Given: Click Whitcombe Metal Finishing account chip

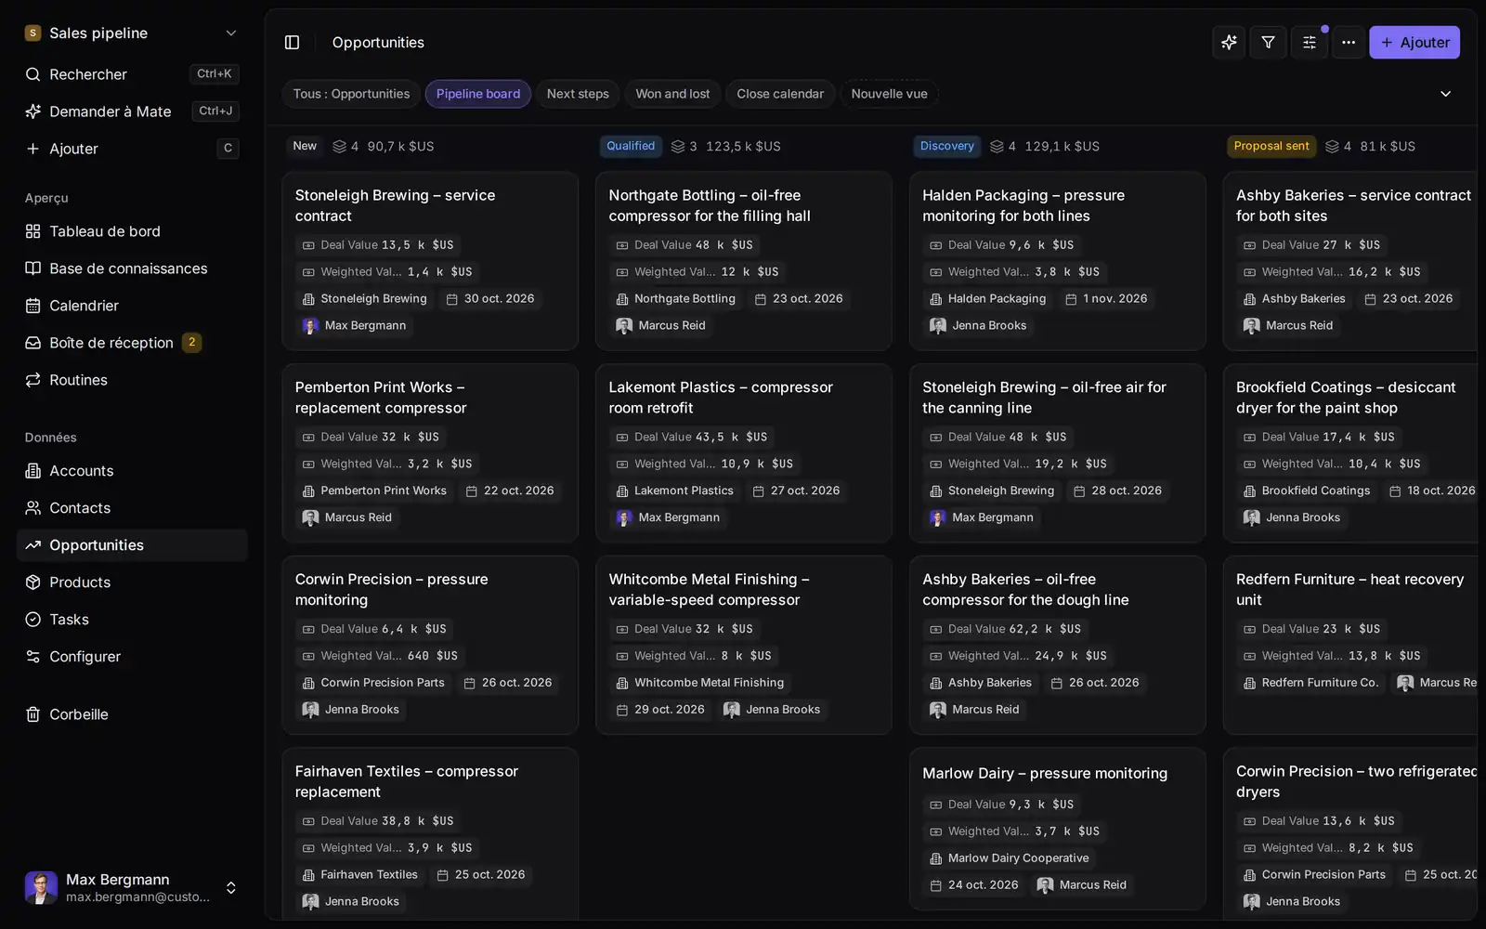Looking at the screenshot, I should (699, 683).
